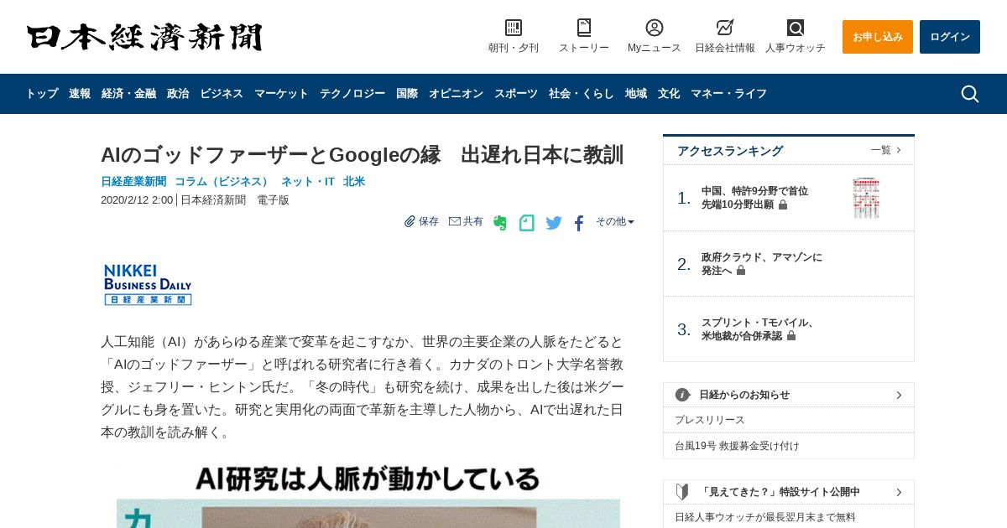Click thumbnail of the patent ranking article

(866, 198)
